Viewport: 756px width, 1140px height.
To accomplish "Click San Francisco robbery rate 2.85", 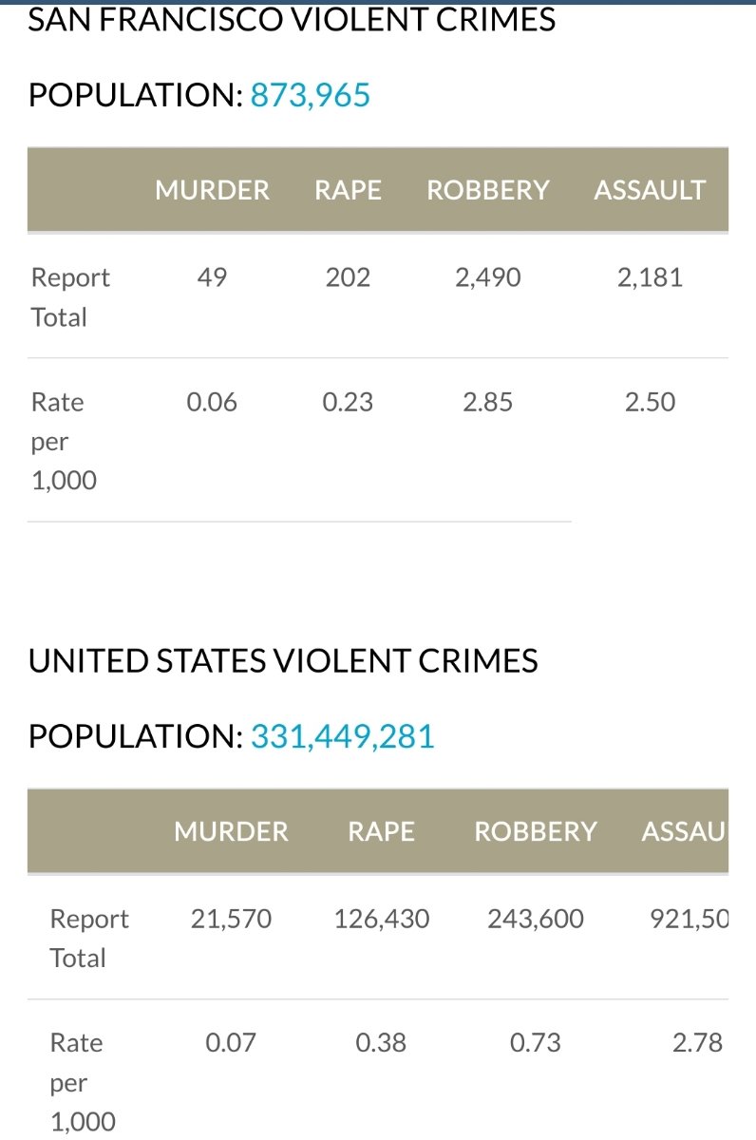I will click(487, 402).
